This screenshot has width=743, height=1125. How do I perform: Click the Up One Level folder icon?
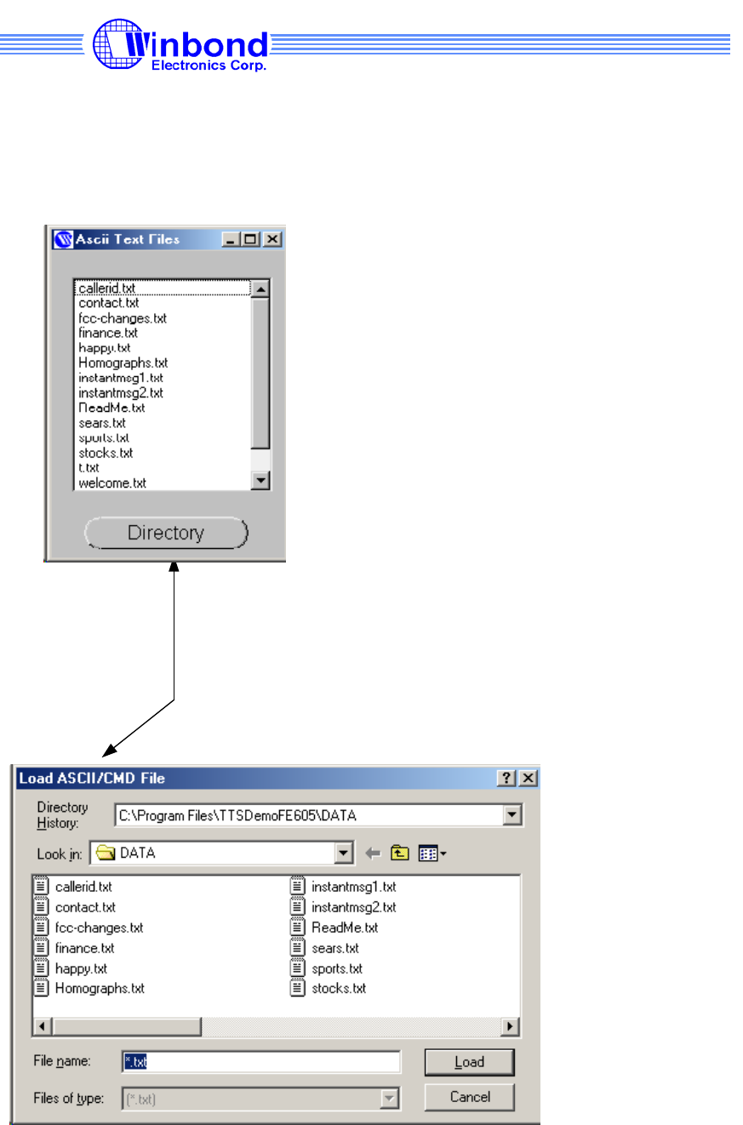[398, 853]
